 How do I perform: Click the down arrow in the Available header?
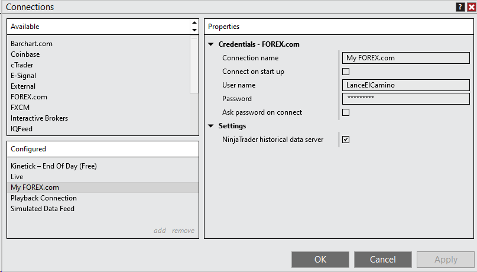coord(194,30)
